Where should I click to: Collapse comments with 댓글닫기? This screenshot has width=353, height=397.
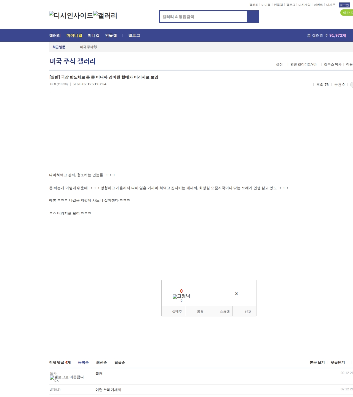click(x=338, y=362)
